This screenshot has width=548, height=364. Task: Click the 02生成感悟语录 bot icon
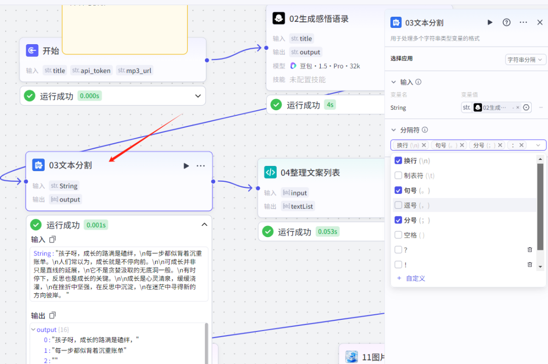(279, 18)
